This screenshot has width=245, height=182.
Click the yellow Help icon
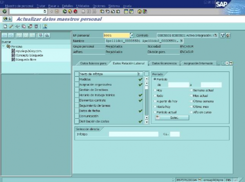[139, 11]
